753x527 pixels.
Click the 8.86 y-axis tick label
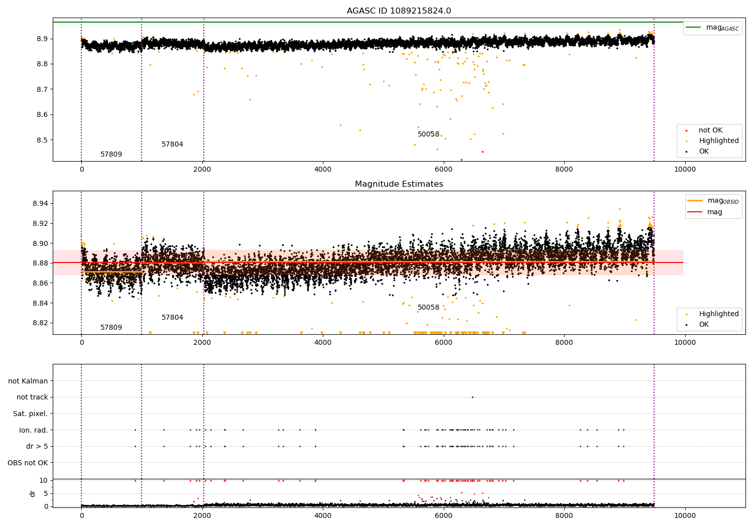tap(41, 284)
